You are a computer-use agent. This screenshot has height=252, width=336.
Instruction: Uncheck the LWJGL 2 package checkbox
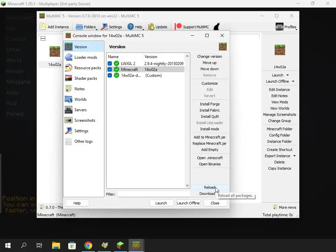click(x=110, y=63)
